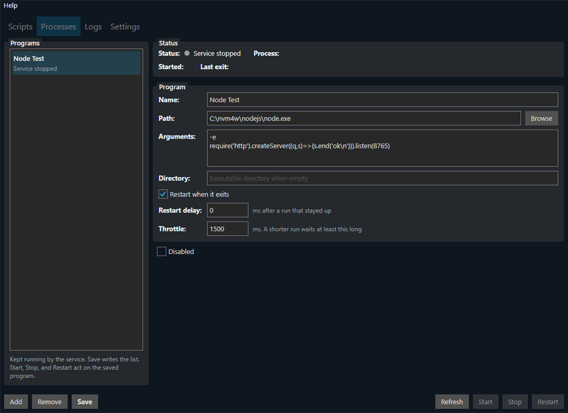The width and height of the screenshot is (568, 413).
Task: Refresh the process status
Action: [451, 402]
